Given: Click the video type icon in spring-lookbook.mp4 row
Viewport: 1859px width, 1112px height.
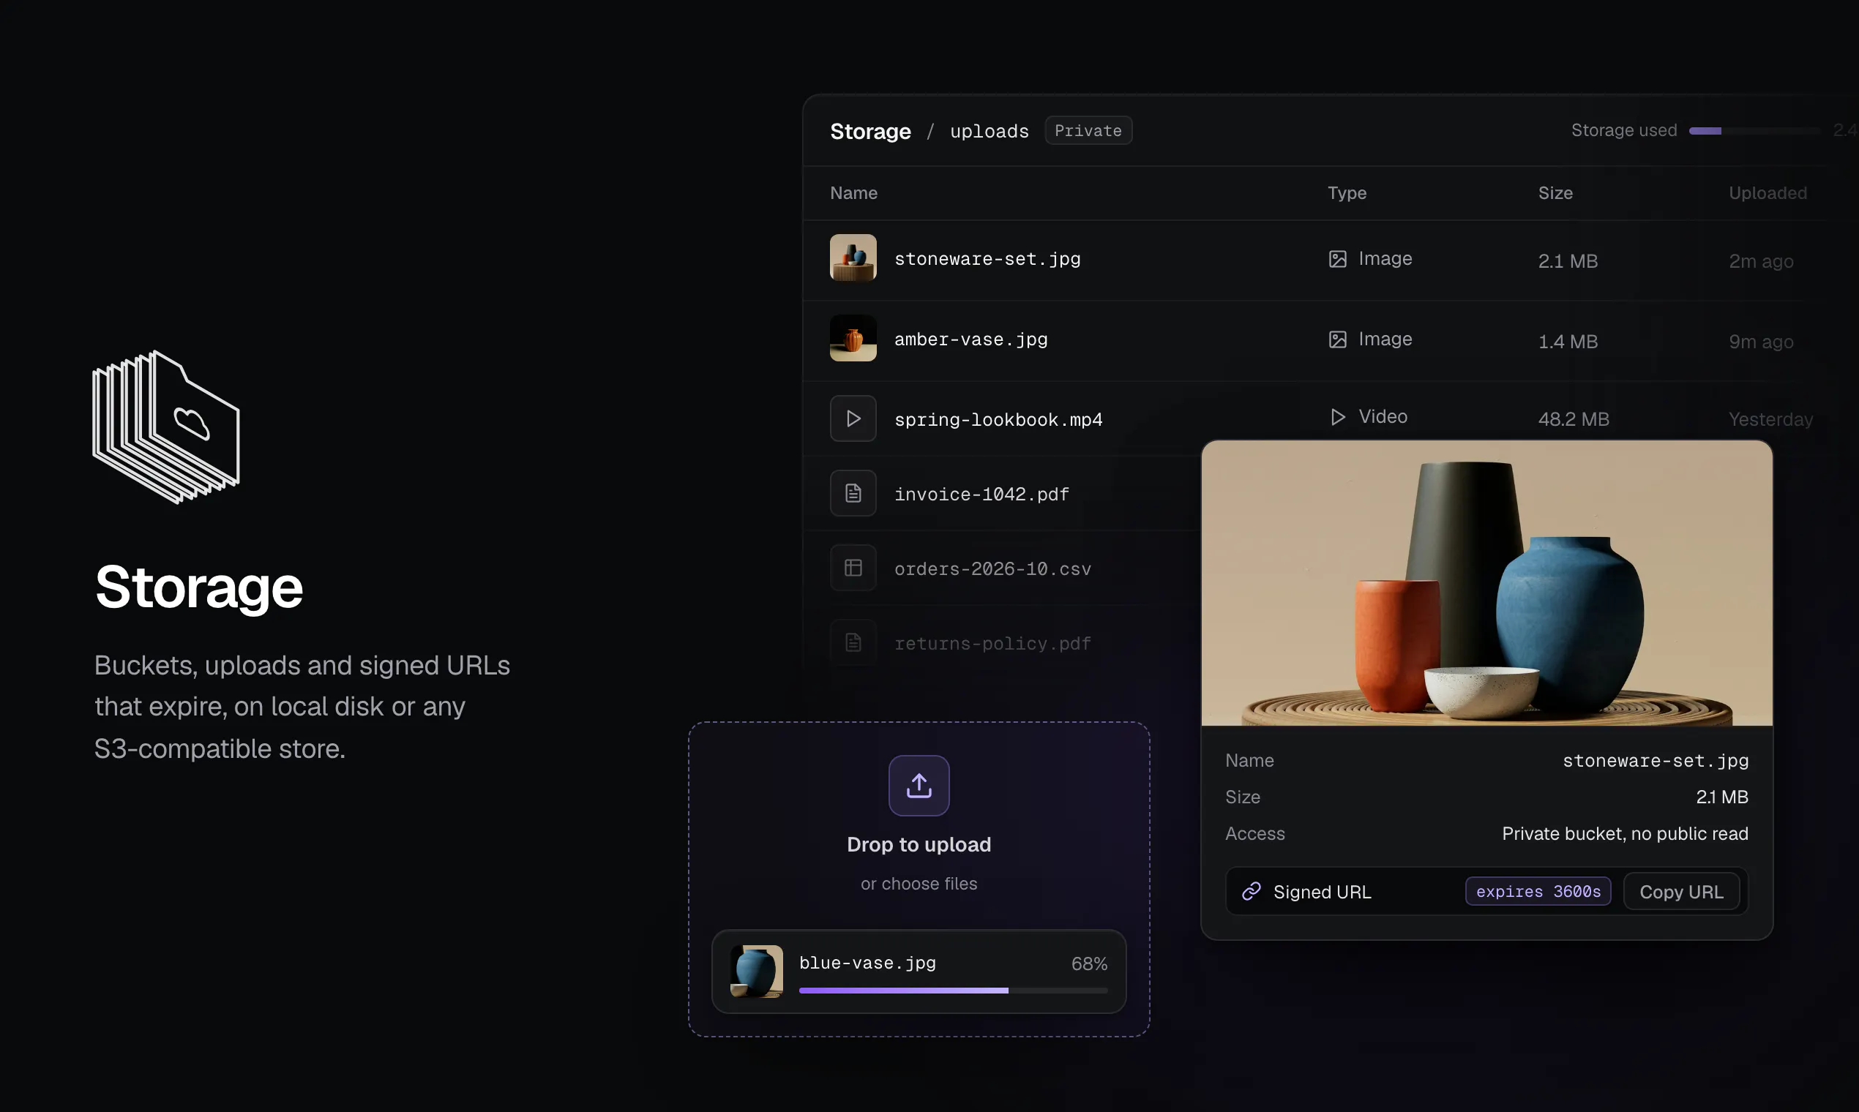Looking at the screenshot, I should 1338,416.
